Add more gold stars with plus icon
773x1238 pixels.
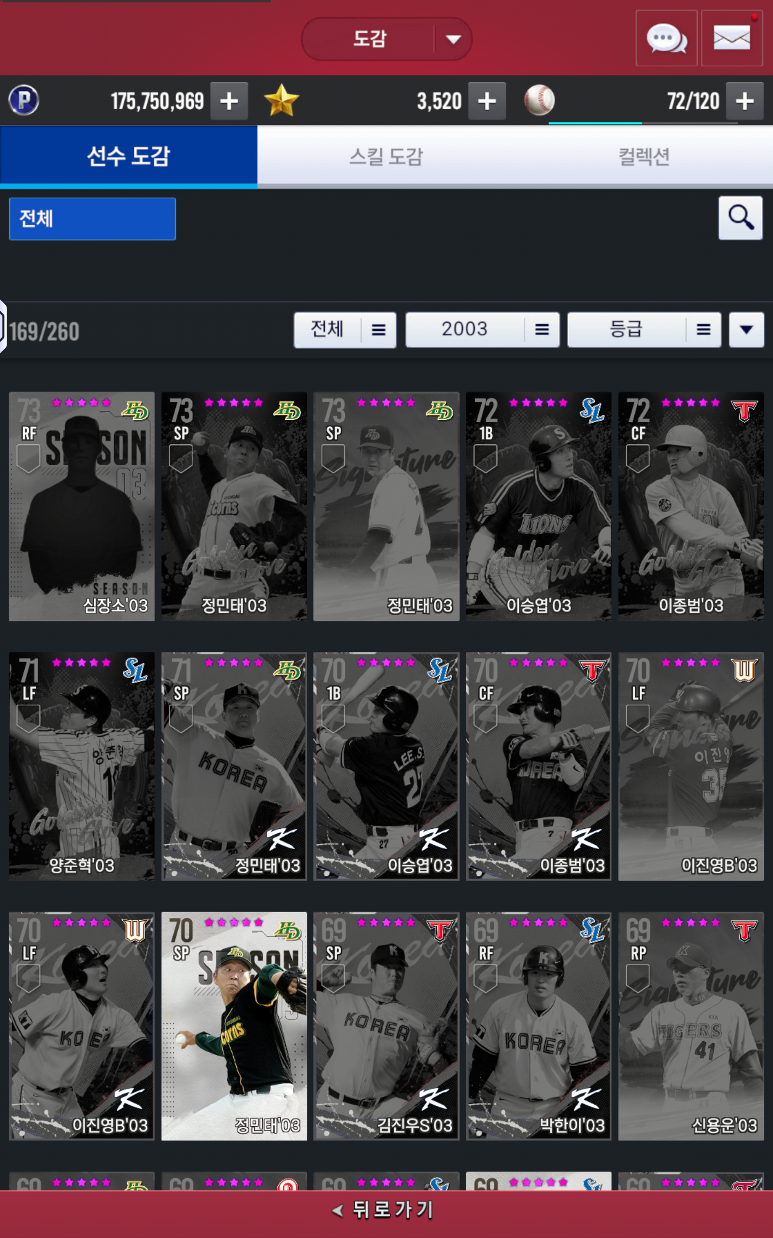coord(487,101)
